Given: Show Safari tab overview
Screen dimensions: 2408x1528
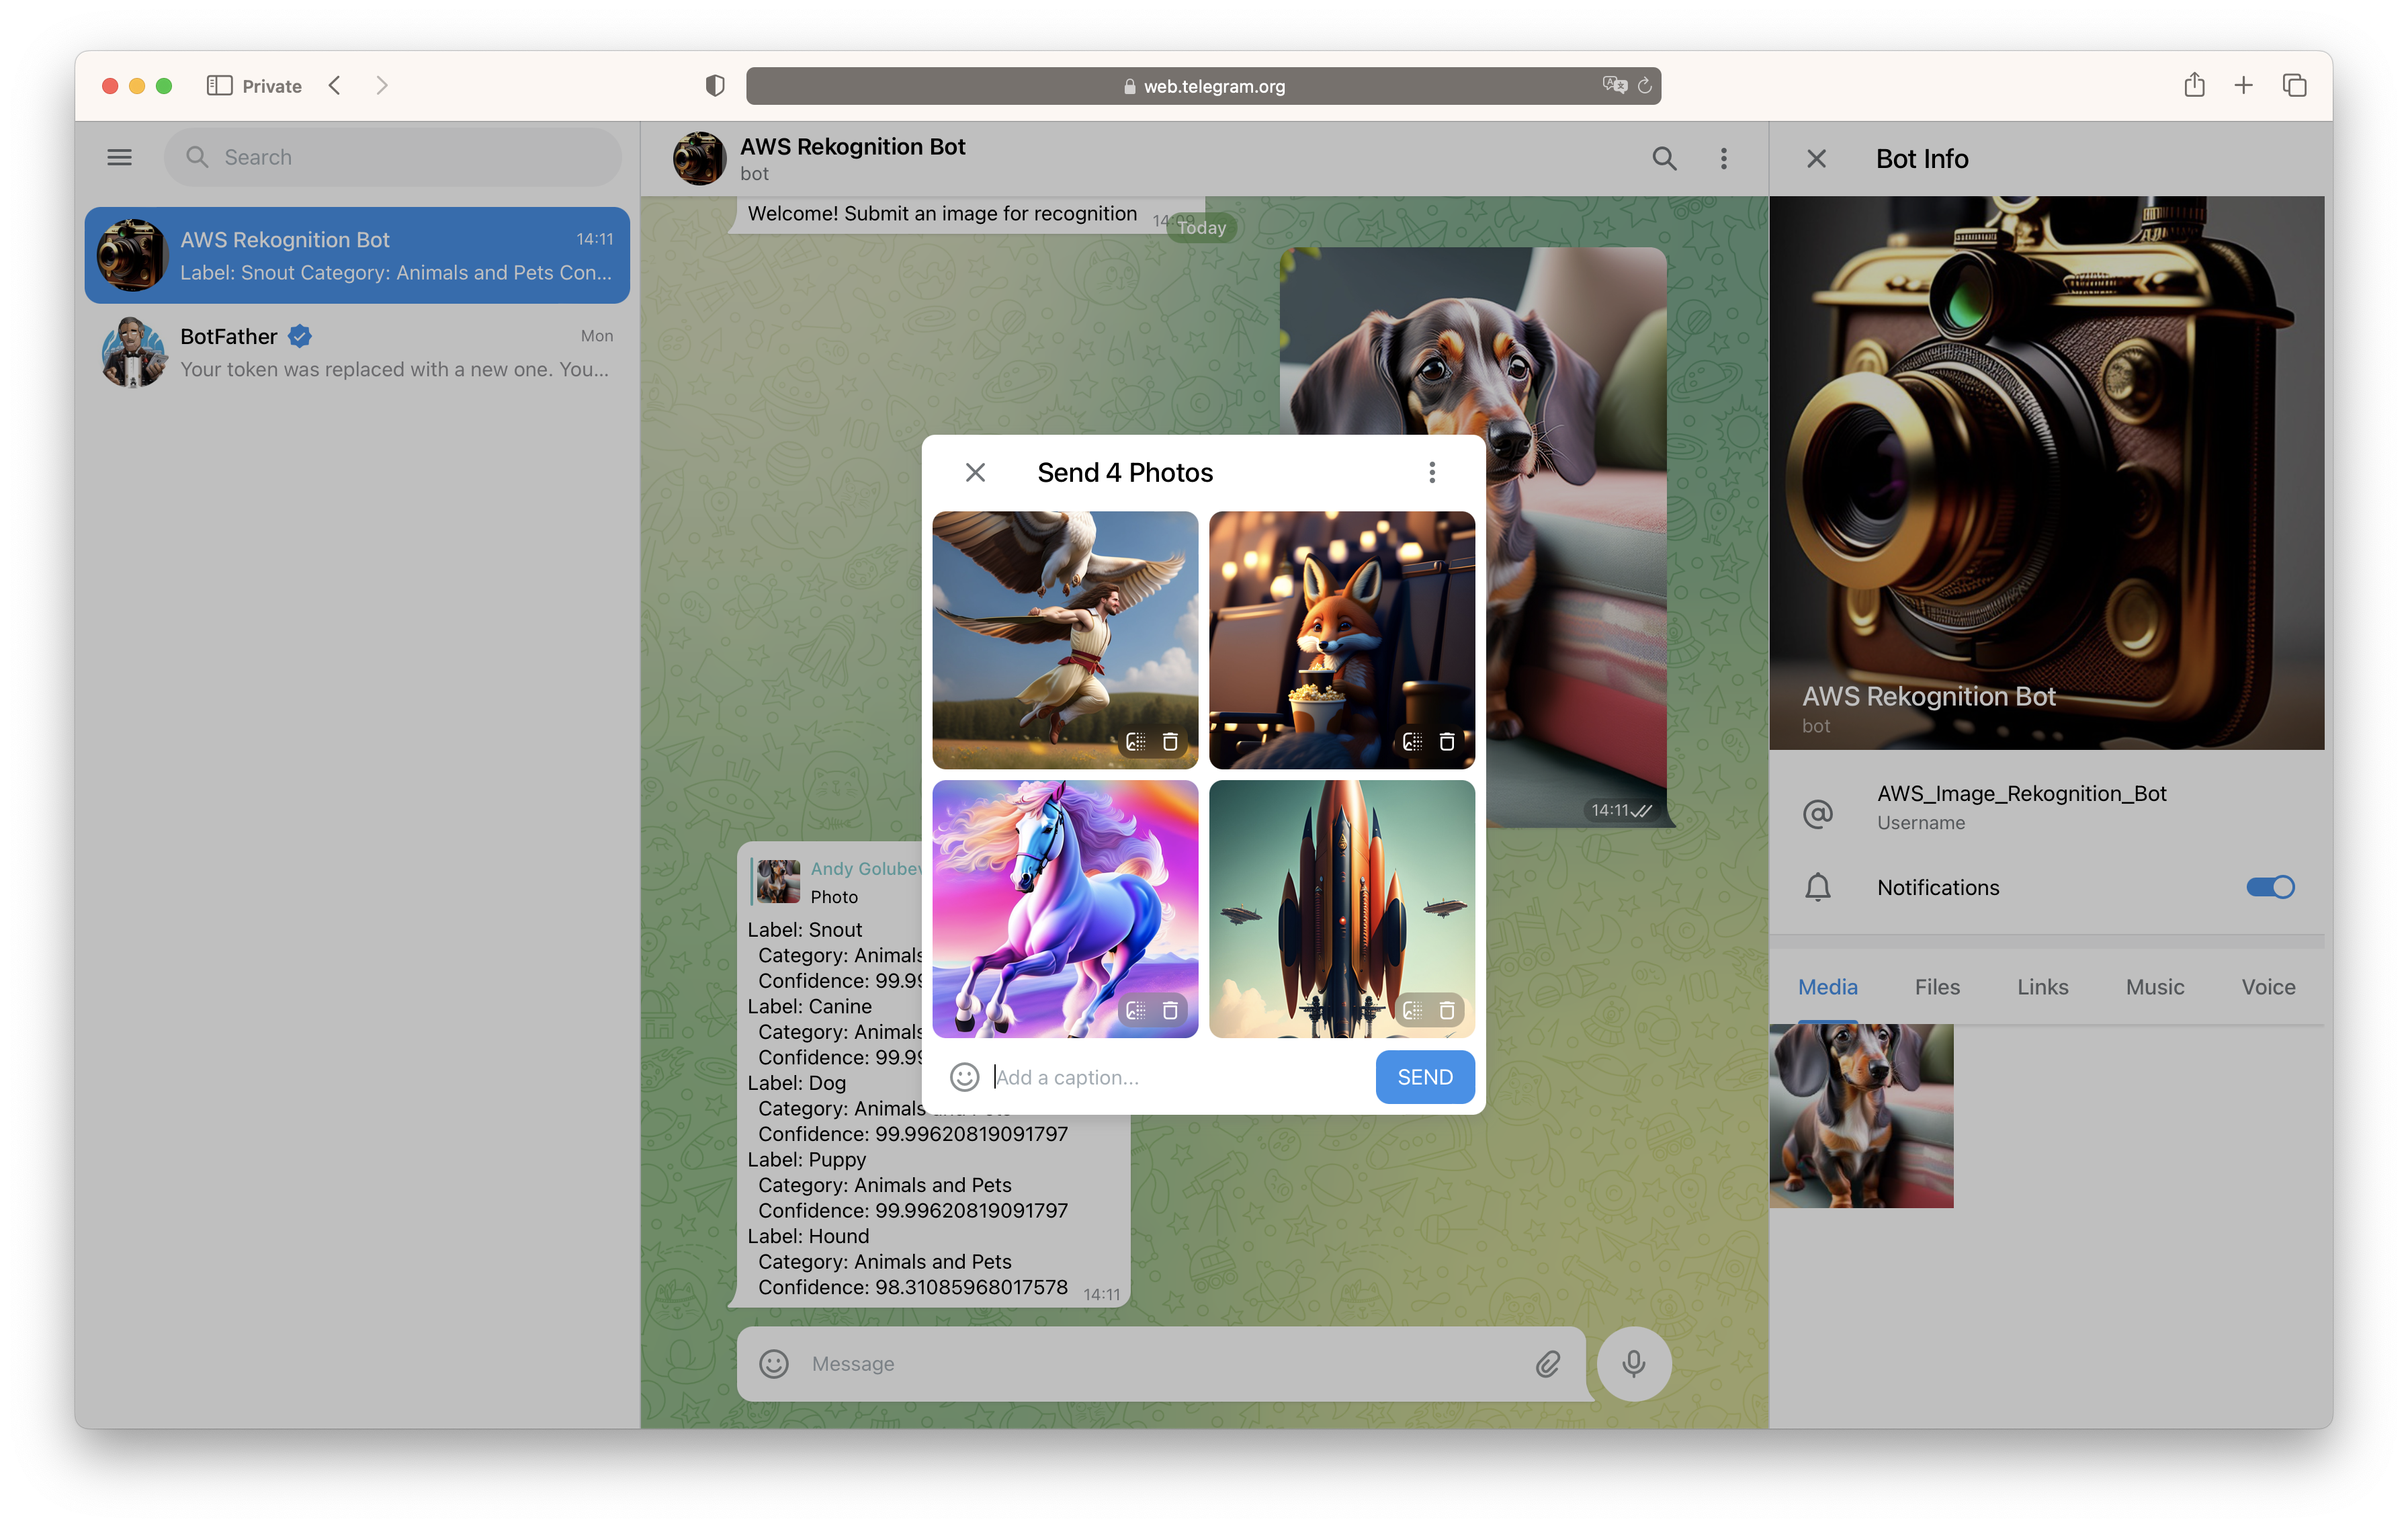Looking at the screenshot, I should click(x=2294, y=86).
